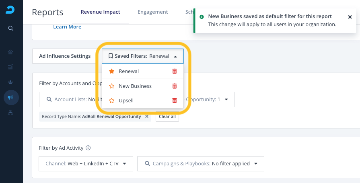Viewport: 360px width, 183px height.
Task: Open the Home icon in sidebar
Action: coord(11,52)
